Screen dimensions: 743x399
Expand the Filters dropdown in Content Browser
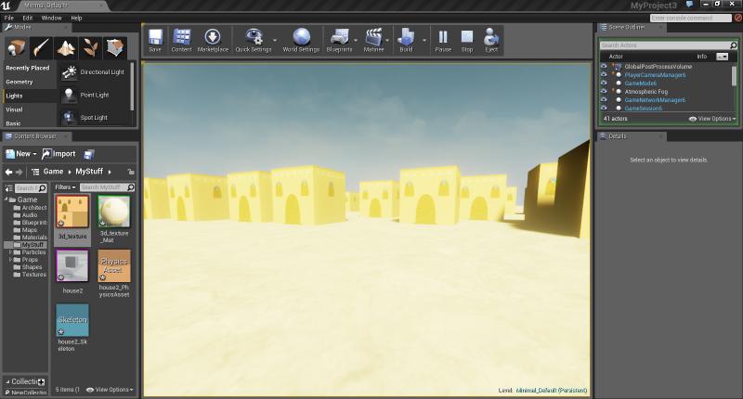(x=64, y=187)
